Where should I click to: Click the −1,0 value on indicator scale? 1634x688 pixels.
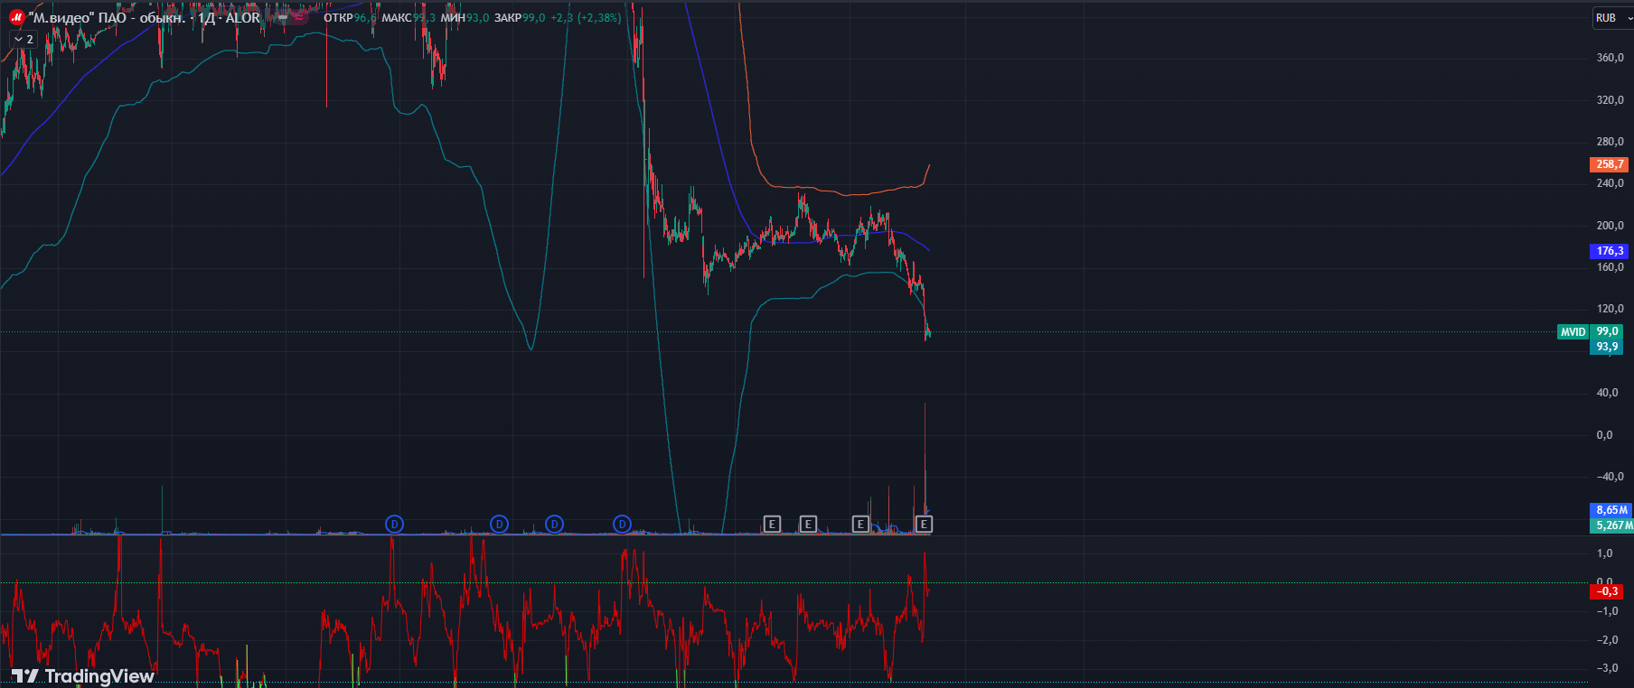coord(1607,611)
